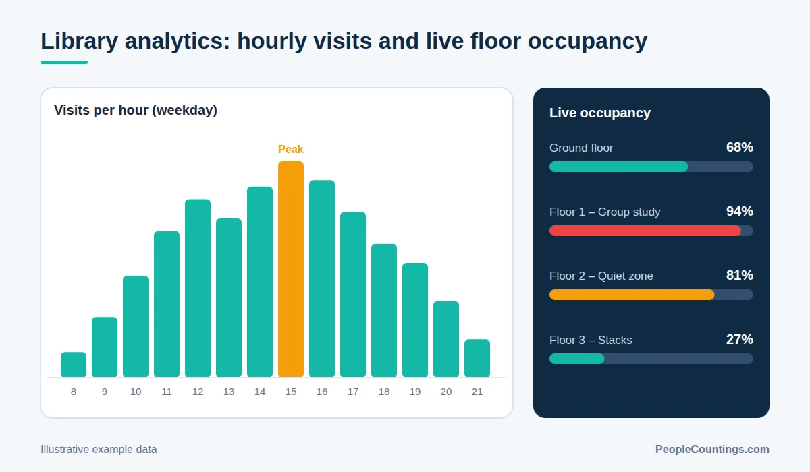Image resolution: width=810 pixels, height=472 pixels.
Task: Select the bar for hour 18
Action: point(384,311)
